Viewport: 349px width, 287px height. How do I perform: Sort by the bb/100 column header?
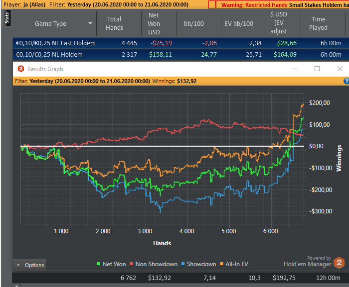point(194,23)
